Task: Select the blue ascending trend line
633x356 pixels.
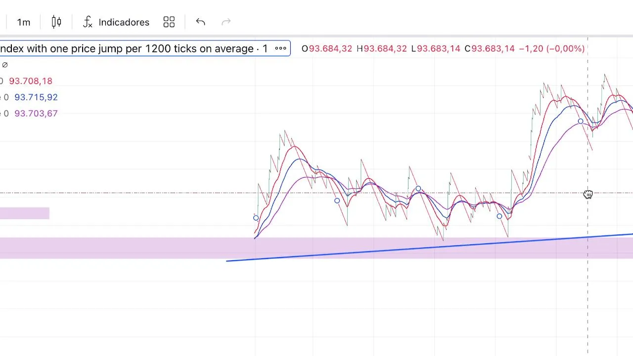Action: coord(429,247)
